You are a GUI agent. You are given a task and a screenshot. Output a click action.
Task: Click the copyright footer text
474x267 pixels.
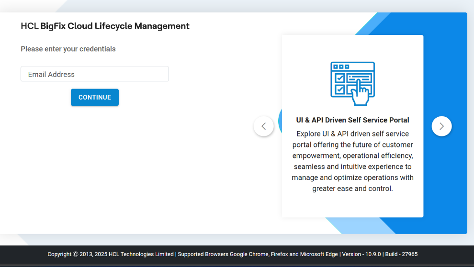[x=233, y=254]
